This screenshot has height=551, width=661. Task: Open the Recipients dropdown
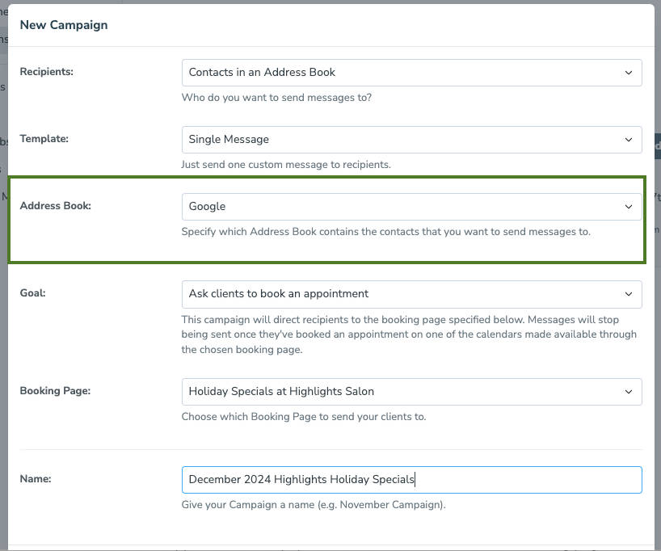(411, 73)
